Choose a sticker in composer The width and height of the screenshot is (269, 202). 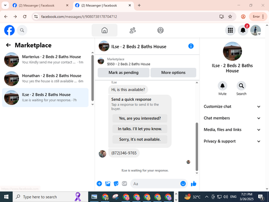(116, 184)
